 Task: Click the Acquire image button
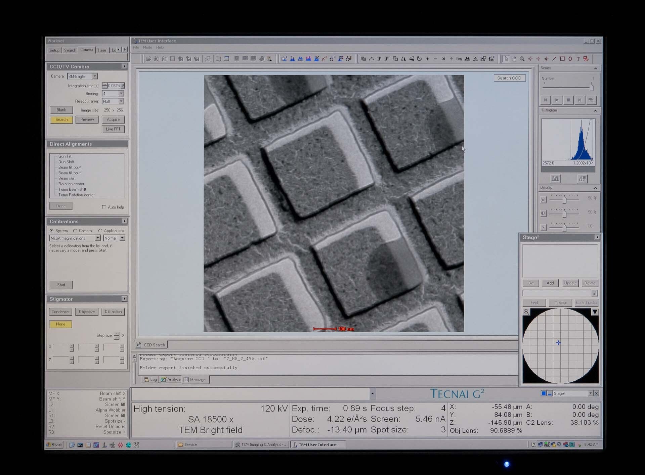(x=112, y=120)
